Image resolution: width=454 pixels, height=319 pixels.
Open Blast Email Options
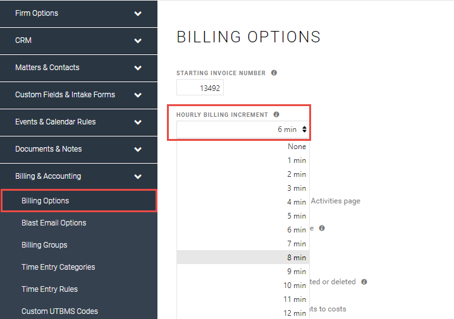54,223
